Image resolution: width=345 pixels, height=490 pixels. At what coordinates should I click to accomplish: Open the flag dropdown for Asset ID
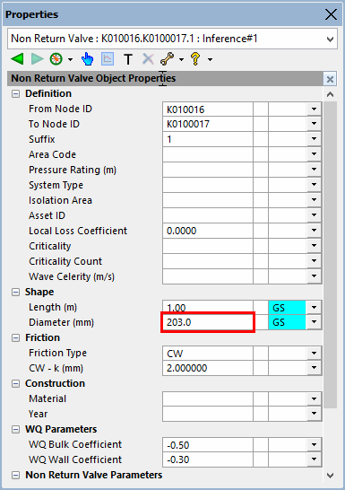314,215
